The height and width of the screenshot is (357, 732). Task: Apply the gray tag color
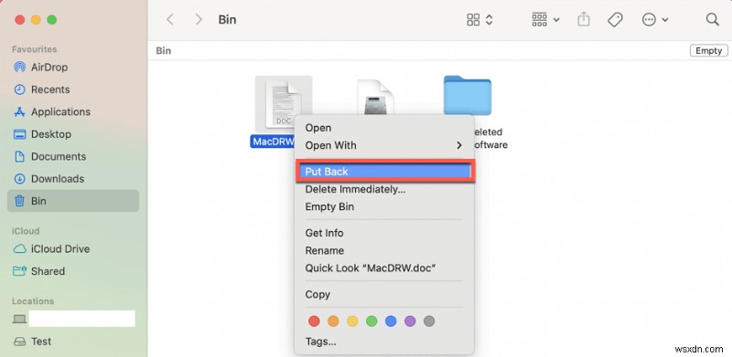point(429,321)
